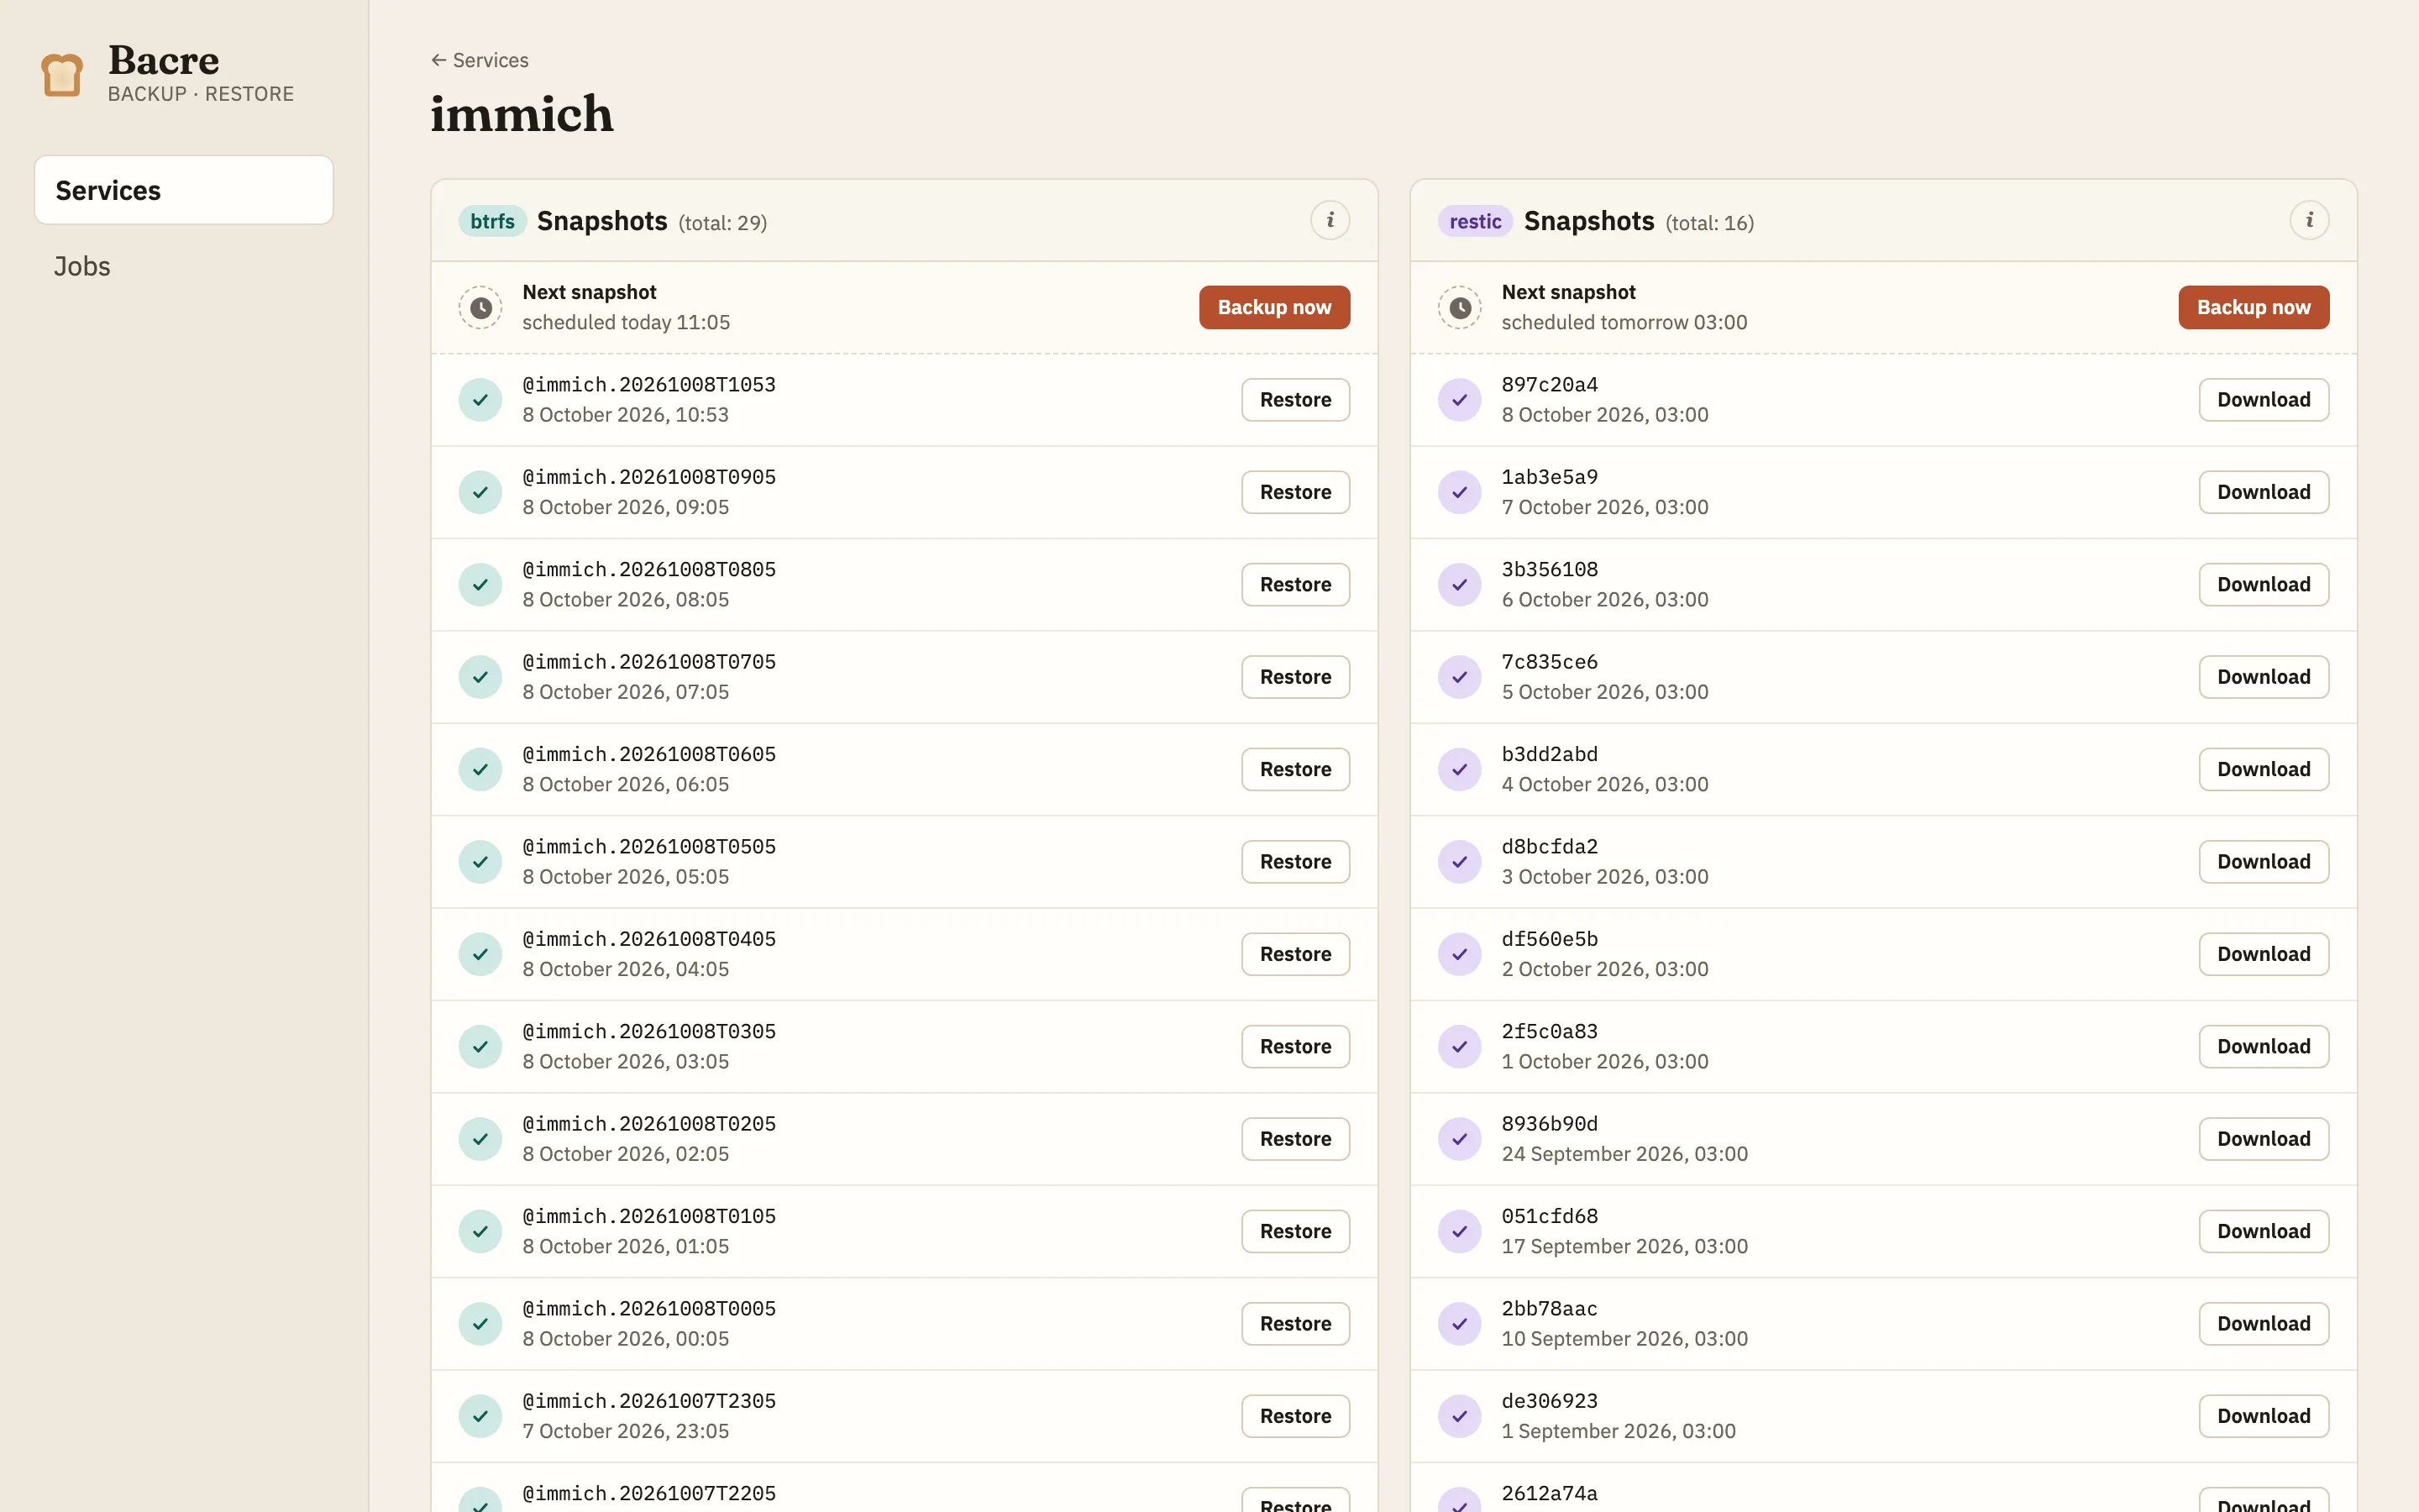2419x1512 pixels.
Task: Click check icon for snapshot 051cfd68
Action: (1460, 1231)
